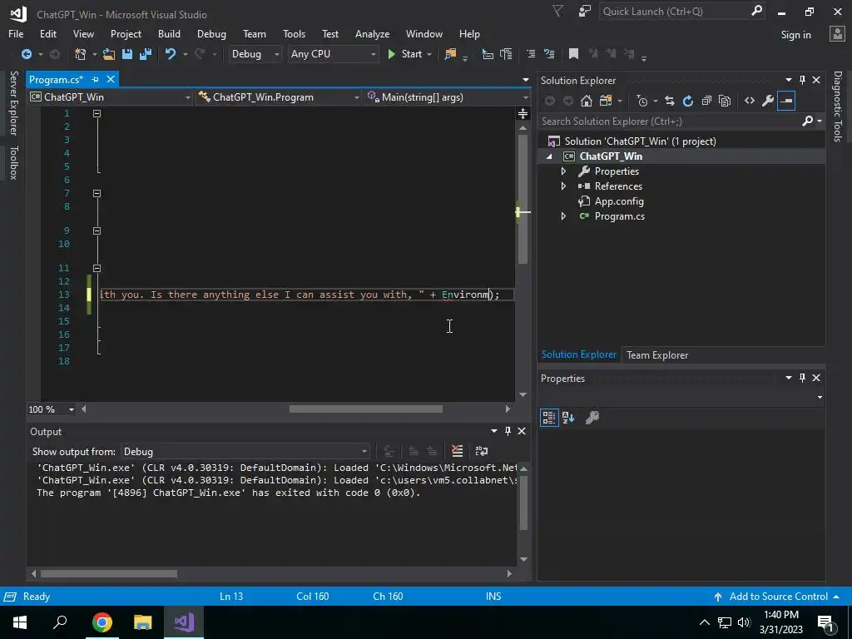Click the editor horizontal scrollbar thumb
This screenshot has height=639, width=852.
366,409
